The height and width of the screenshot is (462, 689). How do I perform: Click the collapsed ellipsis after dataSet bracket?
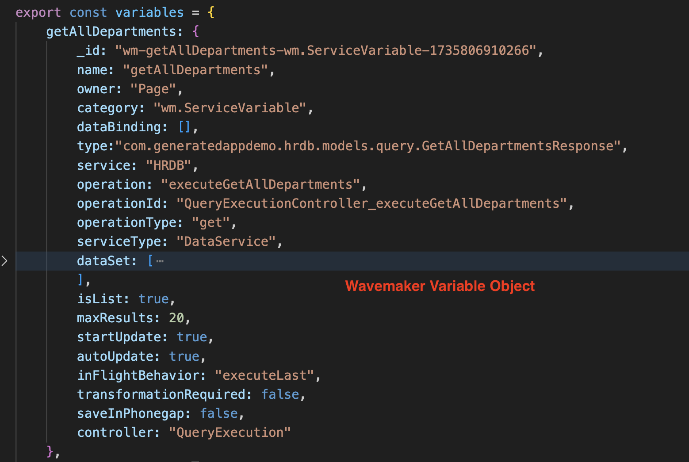pos(160,261)
